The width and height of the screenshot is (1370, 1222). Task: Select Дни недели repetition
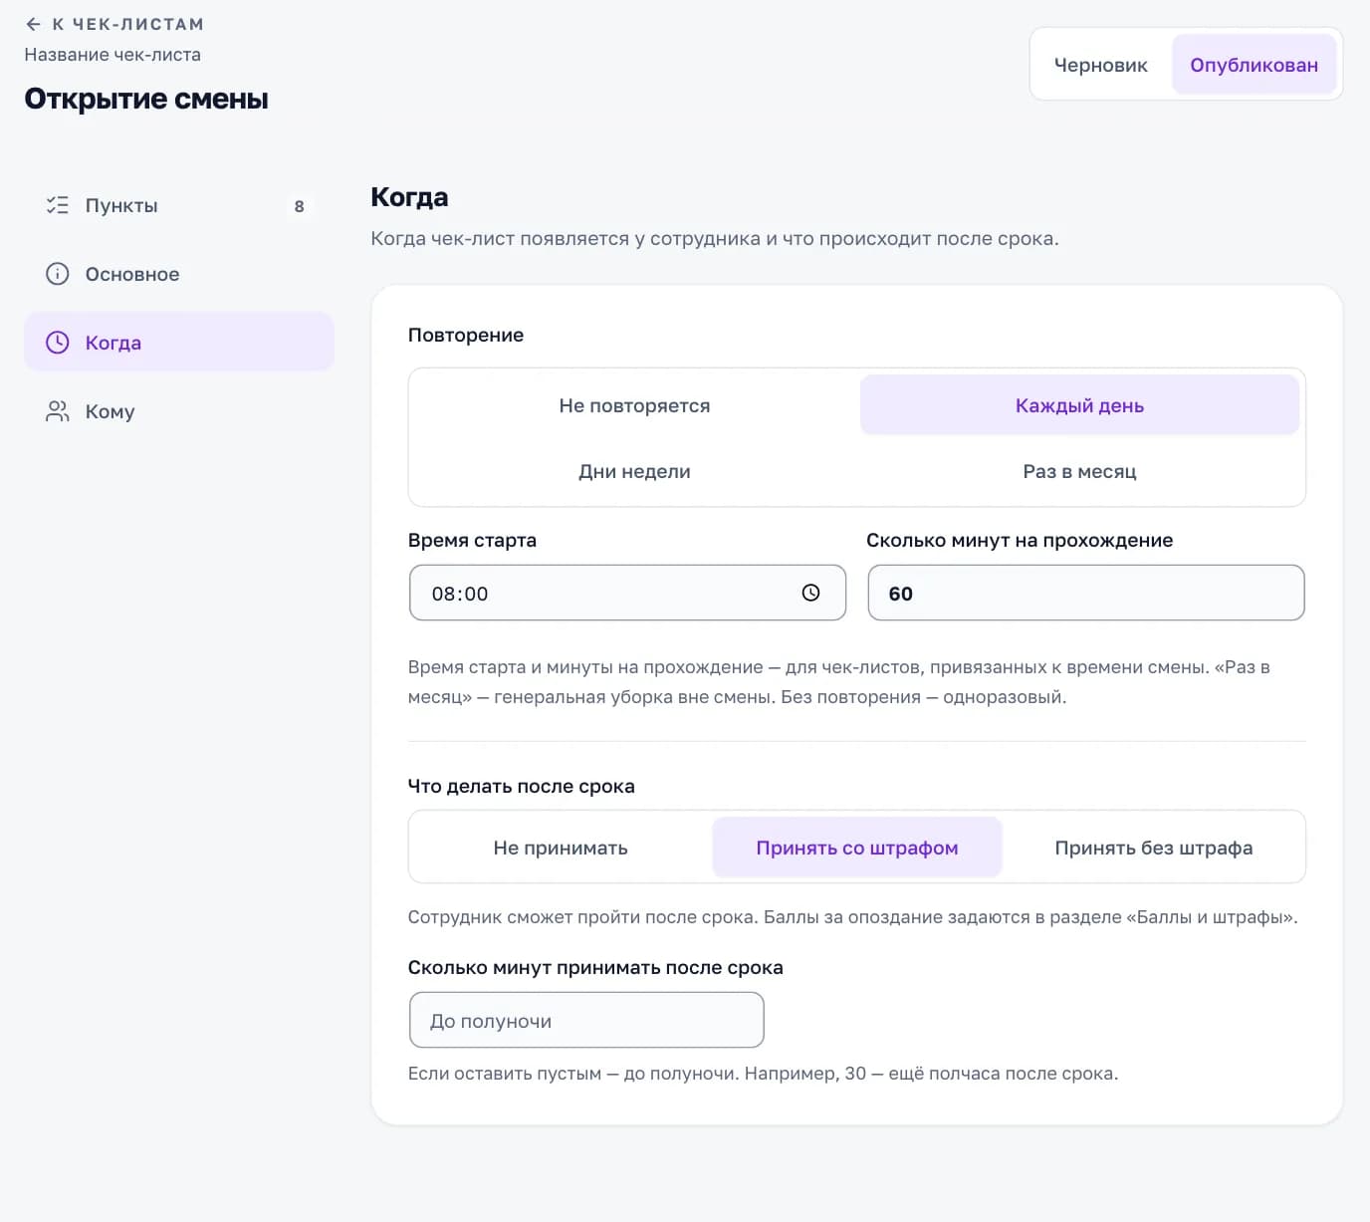point(634,471)
